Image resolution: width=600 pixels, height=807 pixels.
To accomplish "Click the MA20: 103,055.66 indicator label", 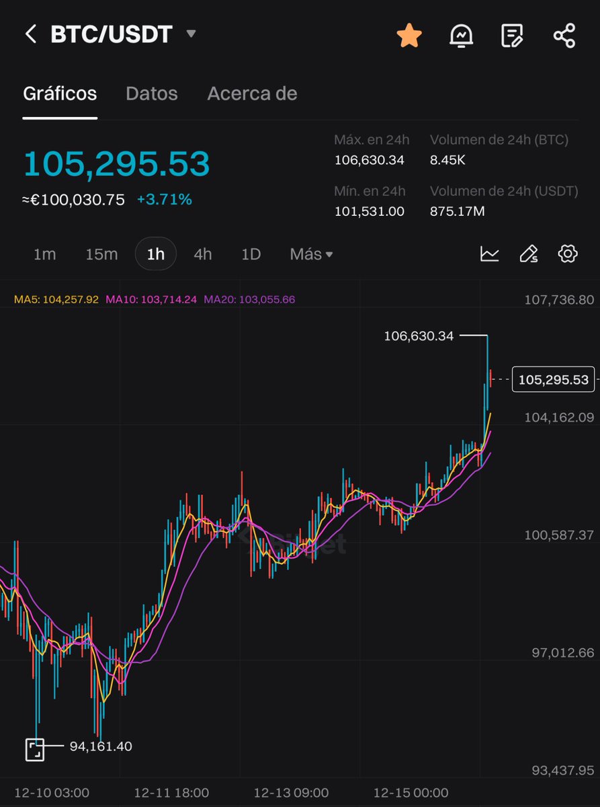I will [x=249, y=299].
